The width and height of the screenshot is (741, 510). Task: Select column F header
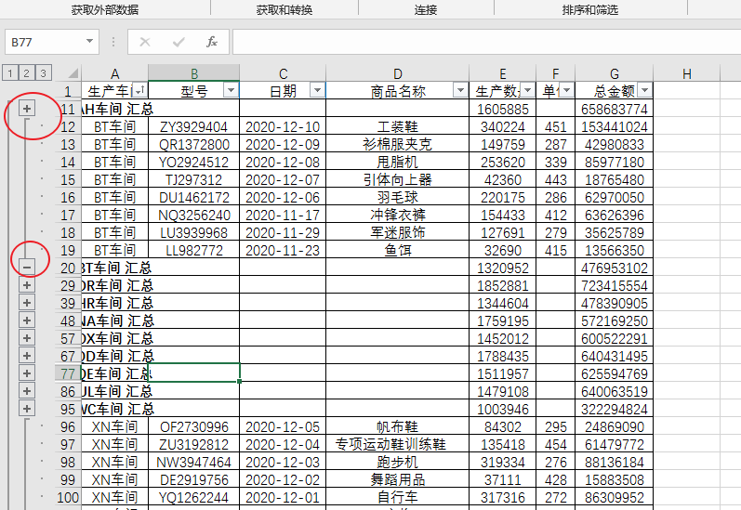click(x=555, y=73)
